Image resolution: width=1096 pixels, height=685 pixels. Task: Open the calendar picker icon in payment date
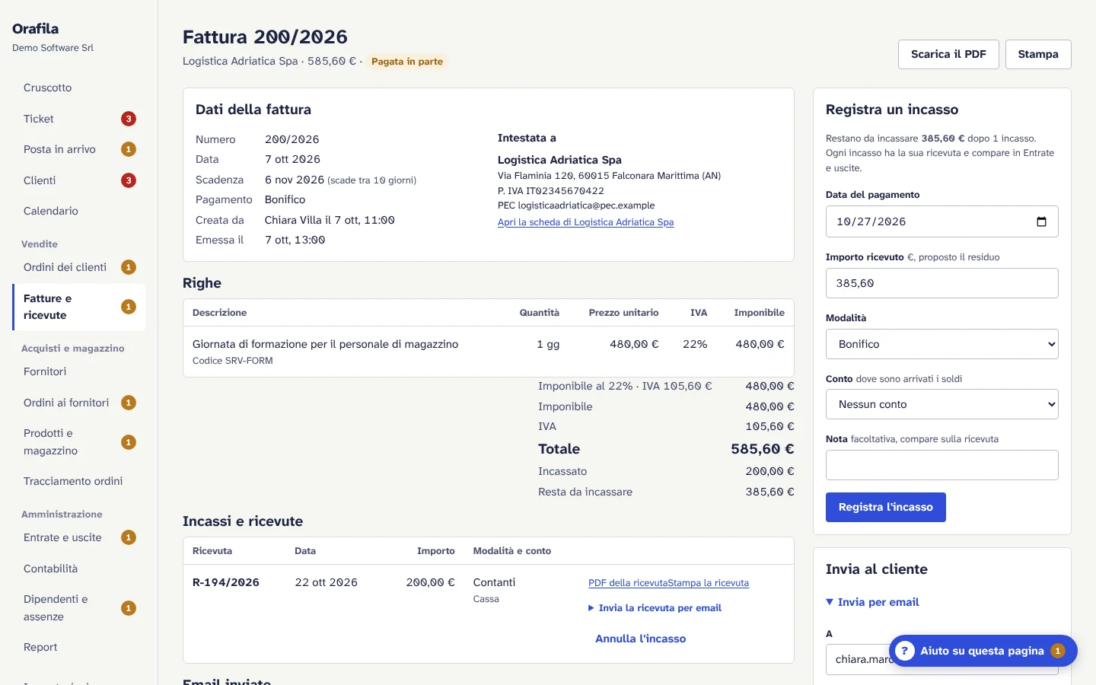[1041, 221]
